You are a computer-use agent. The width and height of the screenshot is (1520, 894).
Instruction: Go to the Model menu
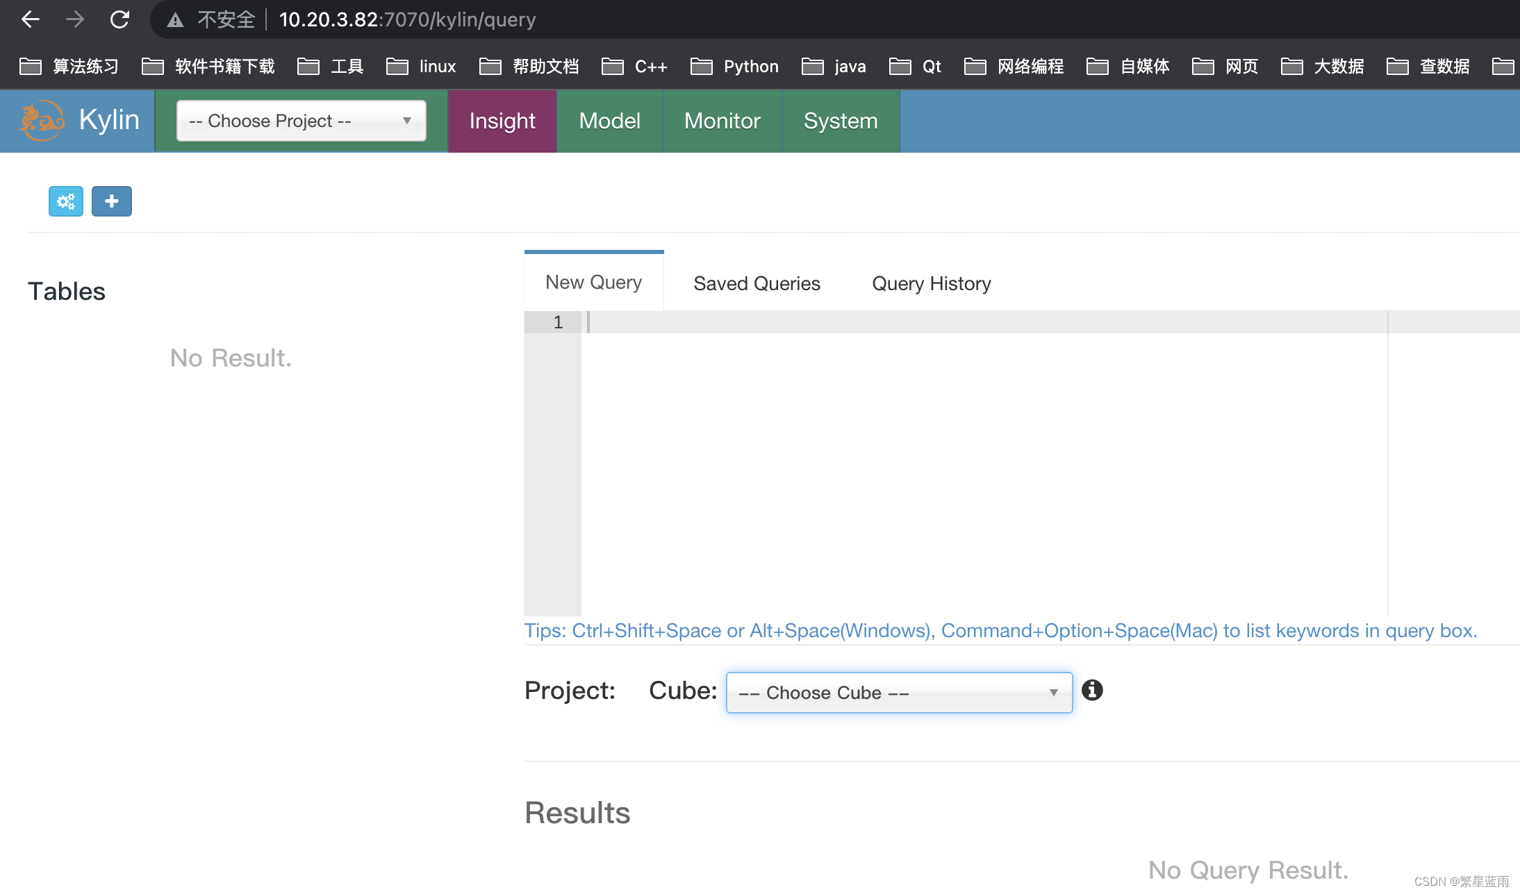[x=609, y=121]
